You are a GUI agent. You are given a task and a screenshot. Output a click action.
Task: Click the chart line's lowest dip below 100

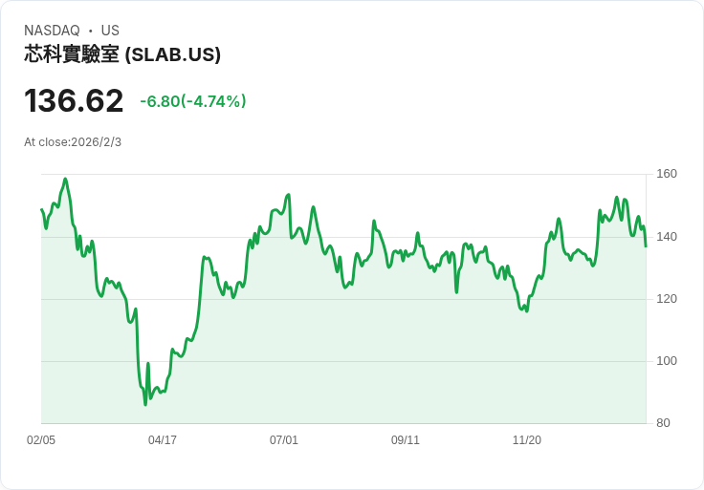tap(145, 404)
